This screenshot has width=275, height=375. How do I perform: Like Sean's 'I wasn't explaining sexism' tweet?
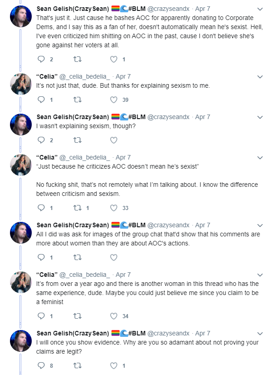click(114, 140)
